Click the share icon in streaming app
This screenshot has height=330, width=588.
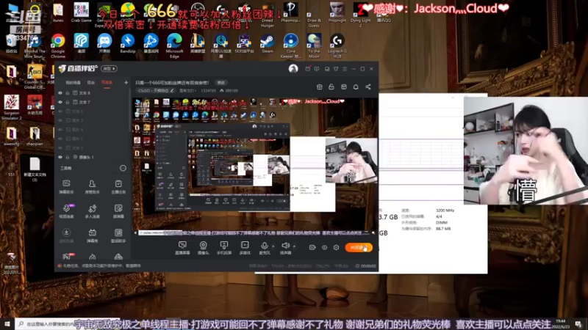tap(368, 87)
